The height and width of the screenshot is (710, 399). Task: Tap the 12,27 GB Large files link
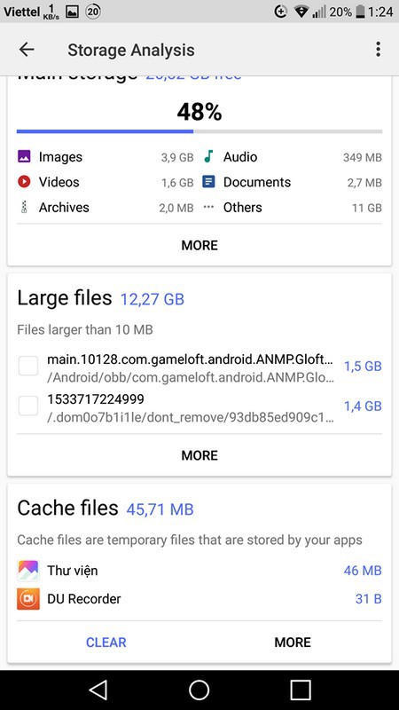pos(153,299)
